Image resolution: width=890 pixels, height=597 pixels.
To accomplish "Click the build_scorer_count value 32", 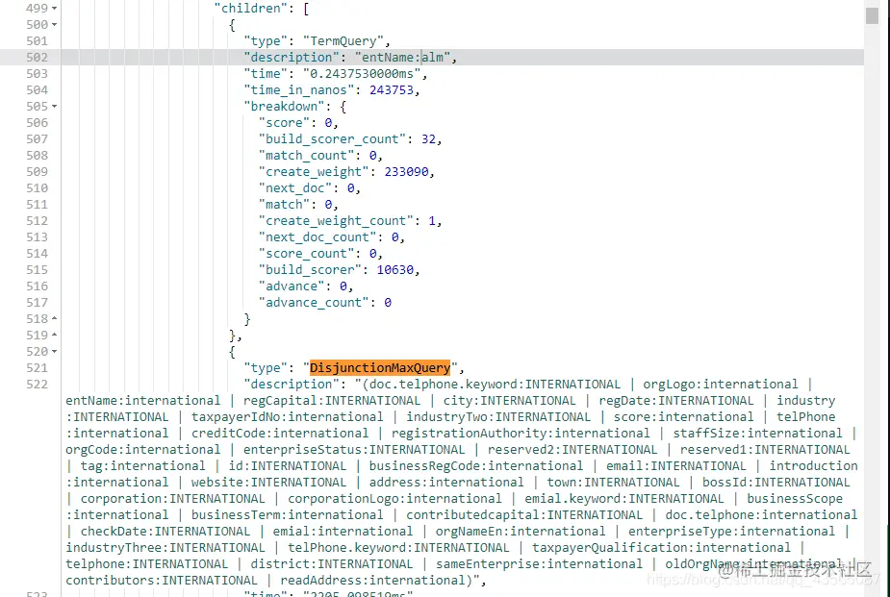I will [x=428, y=138].
